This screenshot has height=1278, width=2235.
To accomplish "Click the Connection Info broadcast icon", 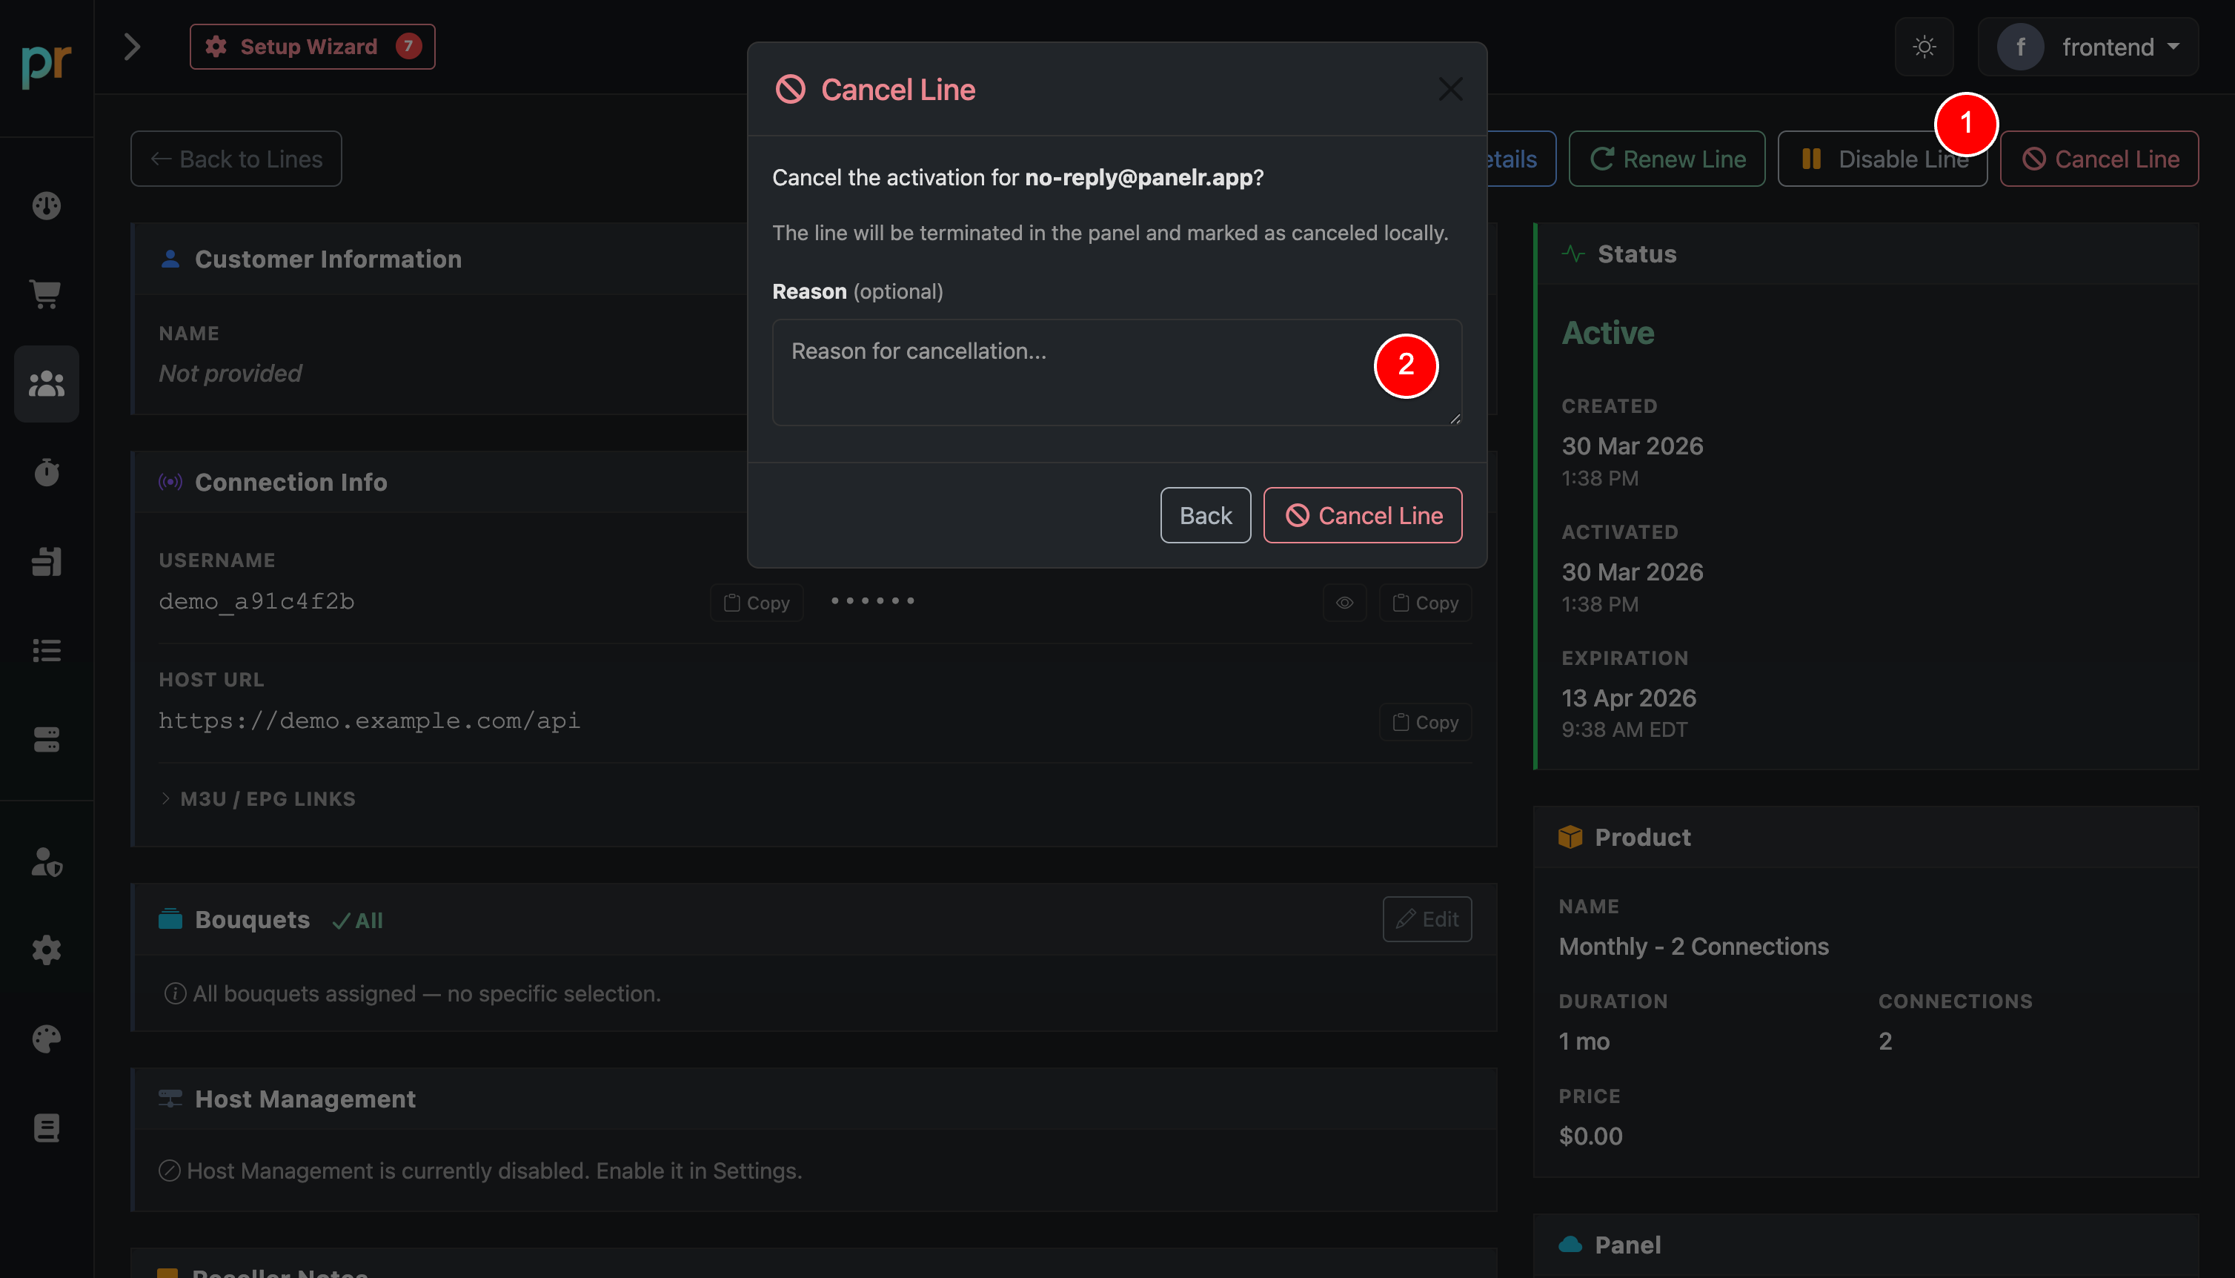I will [x=170, y=482].
